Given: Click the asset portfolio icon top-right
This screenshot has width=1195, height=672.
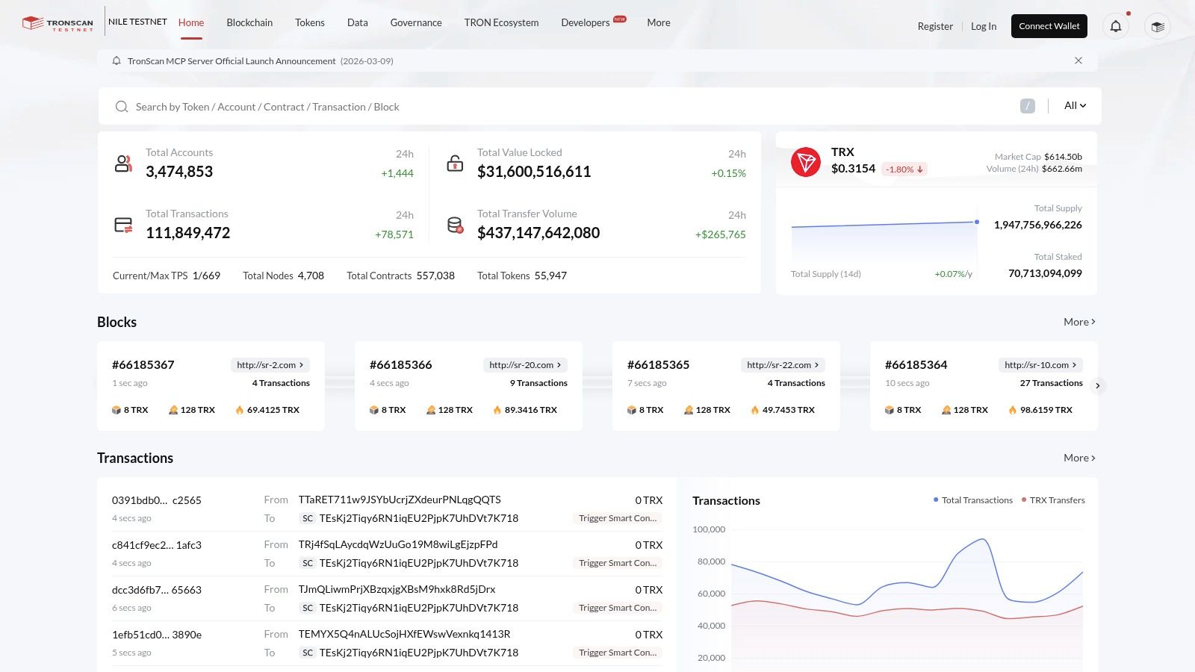Looking at the screenshot, I should tap(1157, 26).
